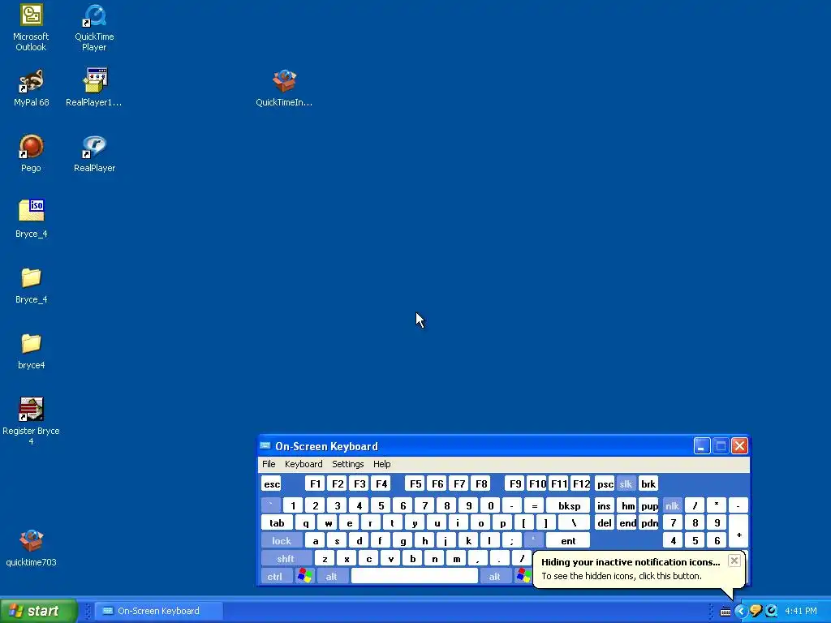Click the left Windows logo key

[305, 576]
